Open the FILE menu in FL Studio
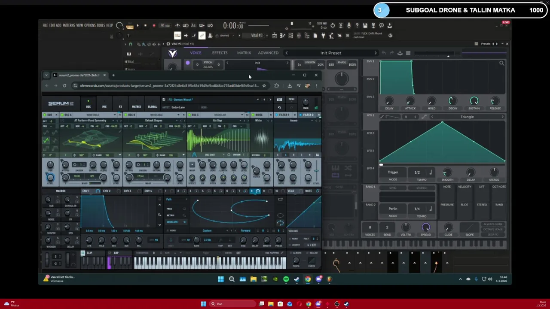Viewport: 550px width, 309px height. click(45, 25)
